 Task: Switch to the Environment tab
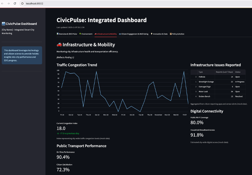(x=86, y=34)
